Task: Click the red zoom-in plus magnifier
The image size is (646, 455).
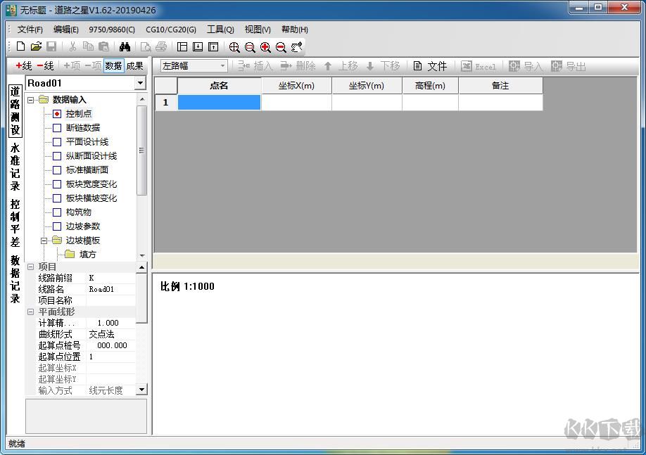Action: pos(265,47)
